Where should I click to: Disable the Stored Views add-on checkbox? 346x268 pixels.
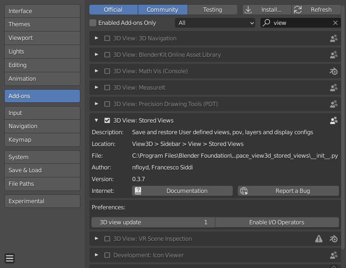pyautogui.click(x=107, y=120)
